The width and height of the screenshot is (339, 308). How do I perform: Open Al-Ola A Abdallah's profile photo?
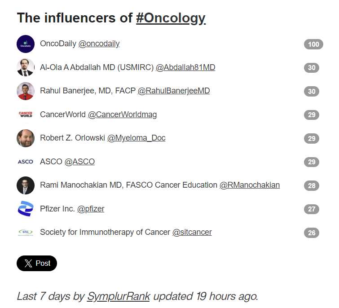click(x=26, y=67)
